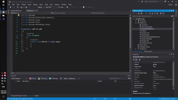Click Properties panel Categorized view icon

coord(134,60)
